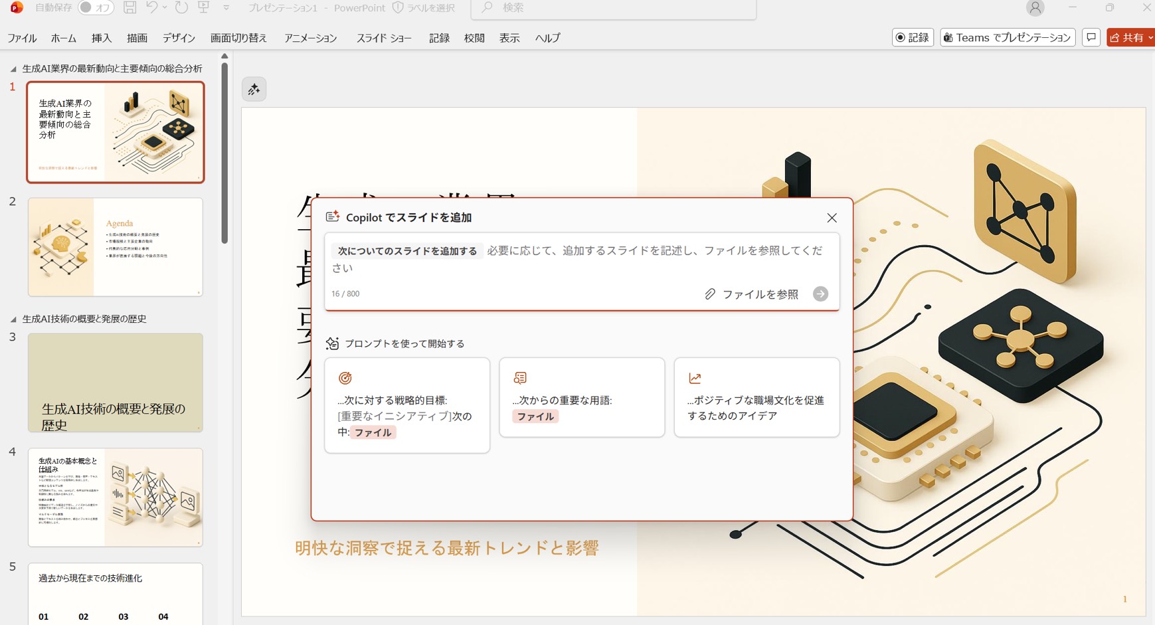Click the user account avatar icon
1155x625 pixels.
click(1035, 8)
